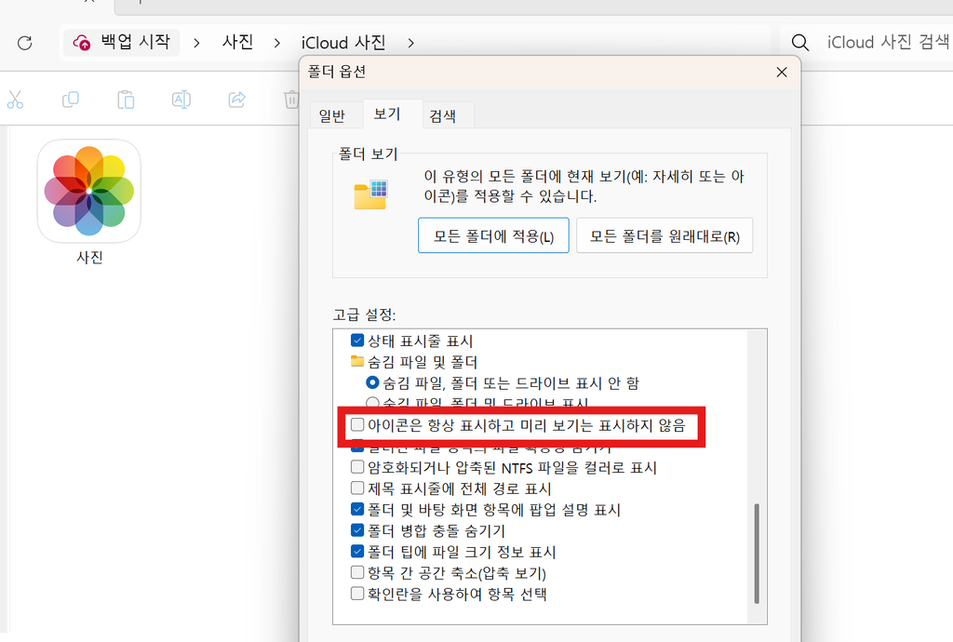
Task: Click the Cut scissors icon in toolbar
Action: [x=15, y=100]
